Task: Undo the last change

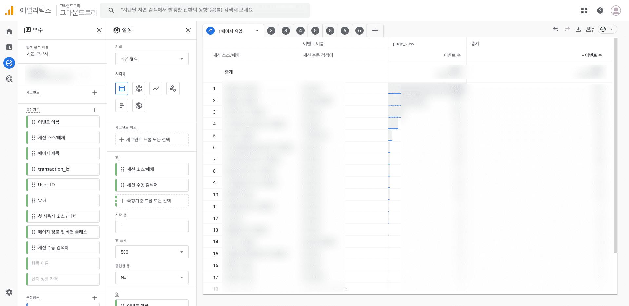Action: point(556,29)
